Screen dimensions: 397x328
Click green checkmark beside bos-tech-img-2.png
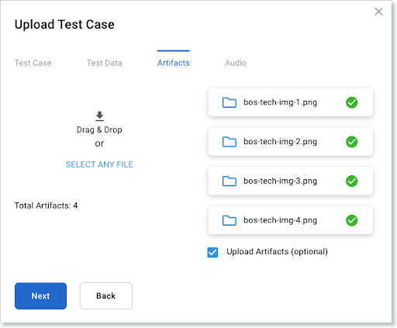(351, 142)
